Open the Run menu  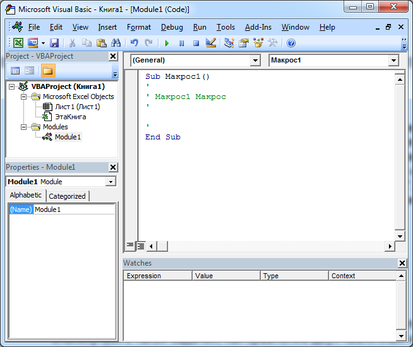click(200, 27)
